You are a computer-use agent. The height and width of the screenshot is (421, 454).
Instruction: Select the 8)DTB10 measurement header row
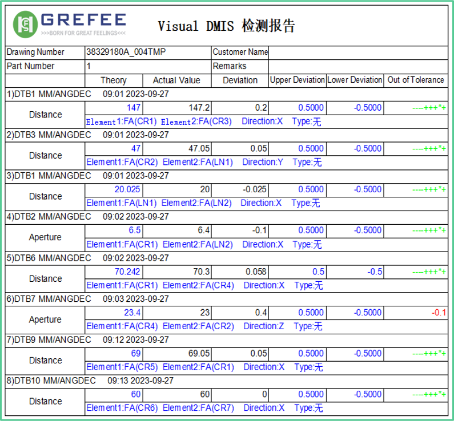click(x=90, y=380)
